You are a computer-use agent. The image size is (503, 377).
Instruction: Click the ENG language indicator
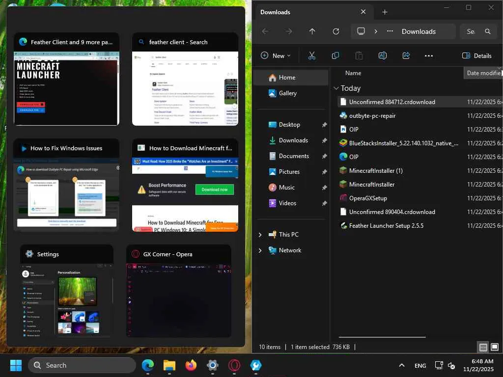420,365
